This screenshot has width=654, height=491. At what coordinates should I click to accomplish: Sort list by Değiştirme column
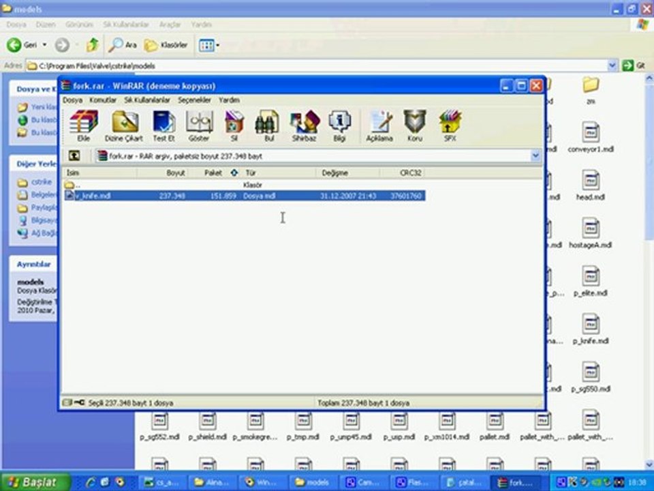pos(348,173)
